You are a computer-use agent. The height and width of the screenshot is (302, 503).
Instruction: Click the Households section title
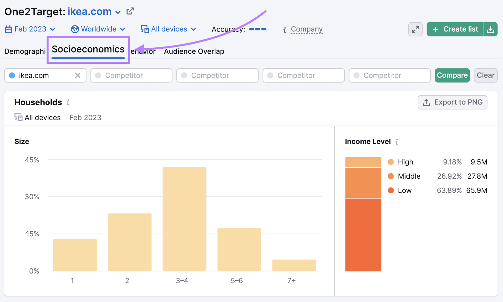coord(38,102)
